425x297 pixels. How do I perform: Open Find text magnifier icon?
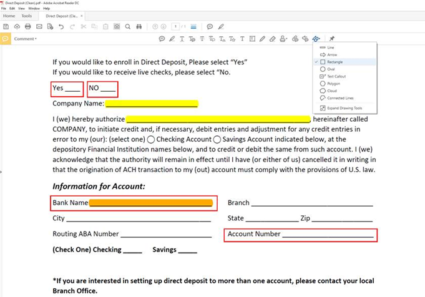[x=128, y=27]
